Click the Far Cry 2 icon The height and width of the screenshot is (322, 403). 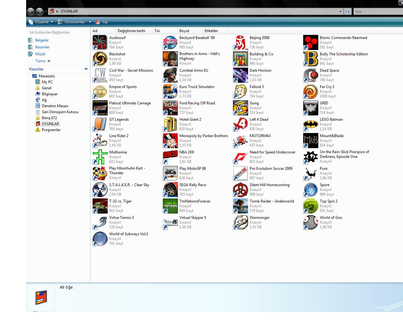coord(311,92)
